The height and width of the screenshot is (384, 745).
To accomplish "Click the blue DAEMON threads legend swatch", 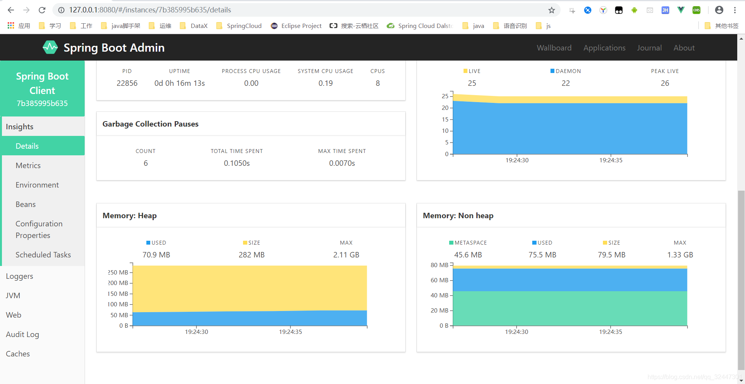I will coord(552,71).
